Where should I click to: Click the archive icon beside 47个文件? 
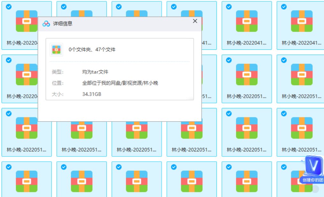click(x=56, y=50)
